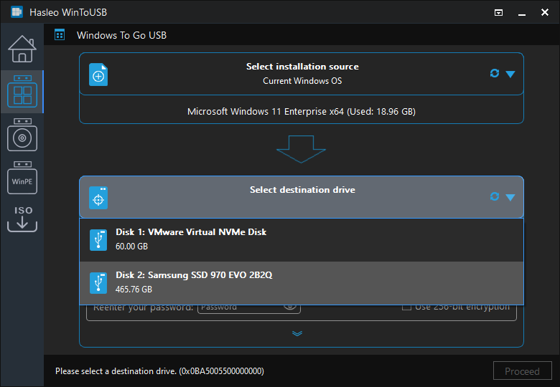Click the Select installation source header

pos(302,67)
